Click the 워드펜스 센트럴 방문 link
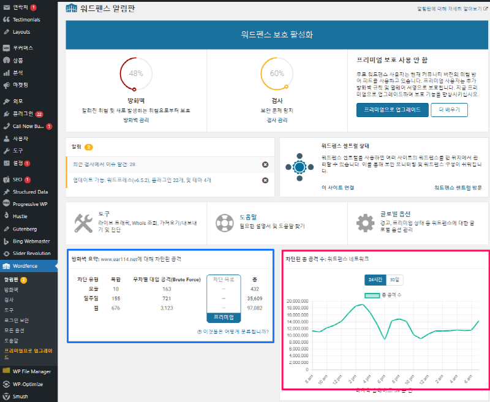The image size is (490, 402). click(458, 188)
